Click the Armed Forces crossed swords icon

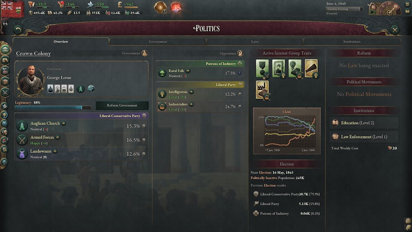tap(22, 140)
